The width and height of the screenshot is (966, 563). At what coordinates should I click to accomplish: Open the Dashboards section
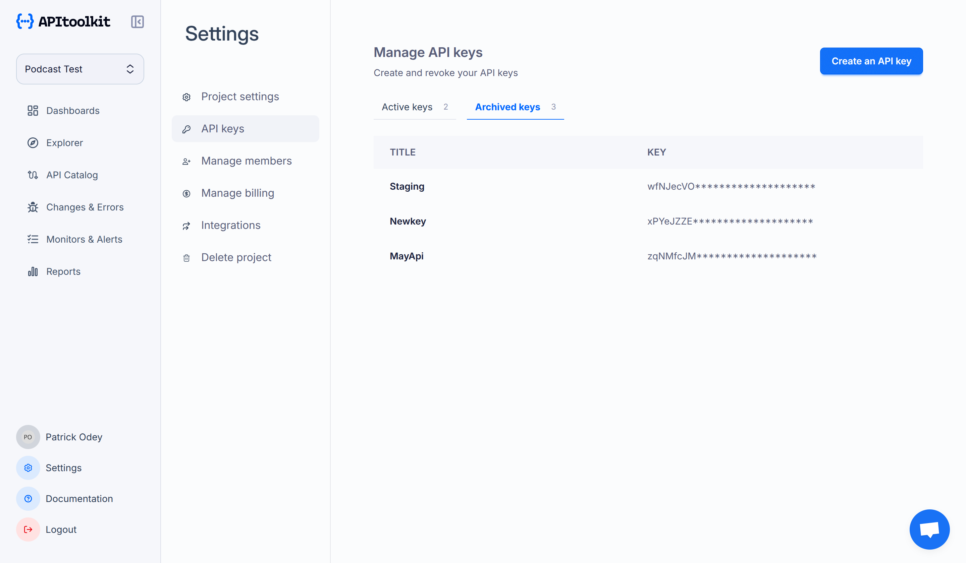[x=72, y=110]
